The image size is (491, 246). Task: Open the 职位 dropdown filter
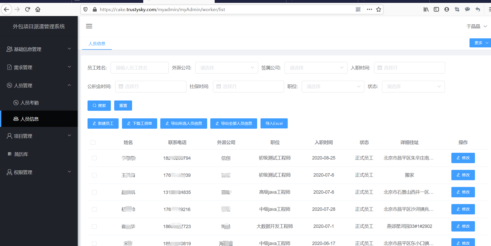tap(333, 86)
